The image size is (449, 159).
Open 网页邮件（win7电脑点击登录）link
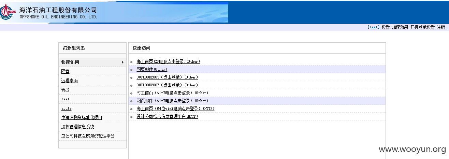point(172,101)
